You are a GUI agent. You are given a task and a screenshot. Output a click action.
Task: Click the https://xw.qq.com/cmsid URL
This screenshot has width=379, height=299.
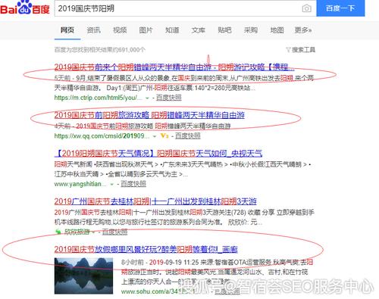coord(102,136)
